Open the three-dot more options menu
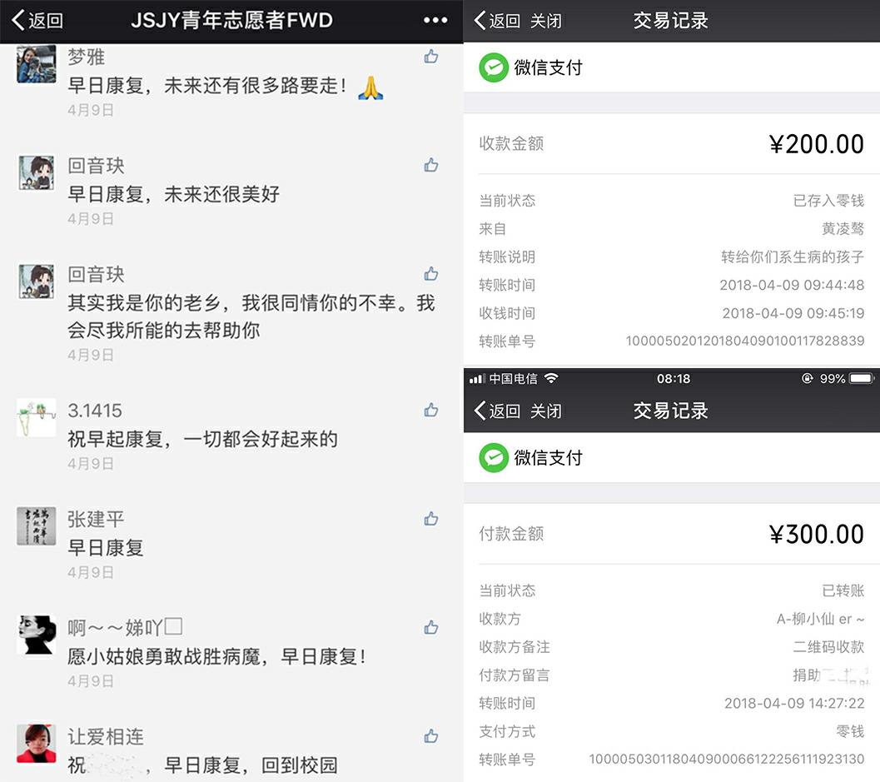The image size is (880, 782). (x=435, y=21)
